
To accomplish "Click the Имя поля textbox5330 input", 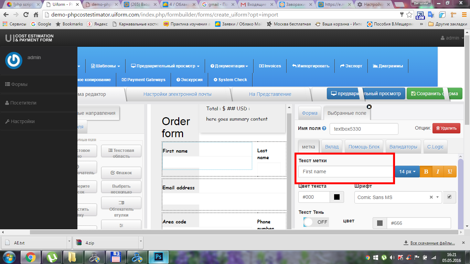I will coord(364,129).
